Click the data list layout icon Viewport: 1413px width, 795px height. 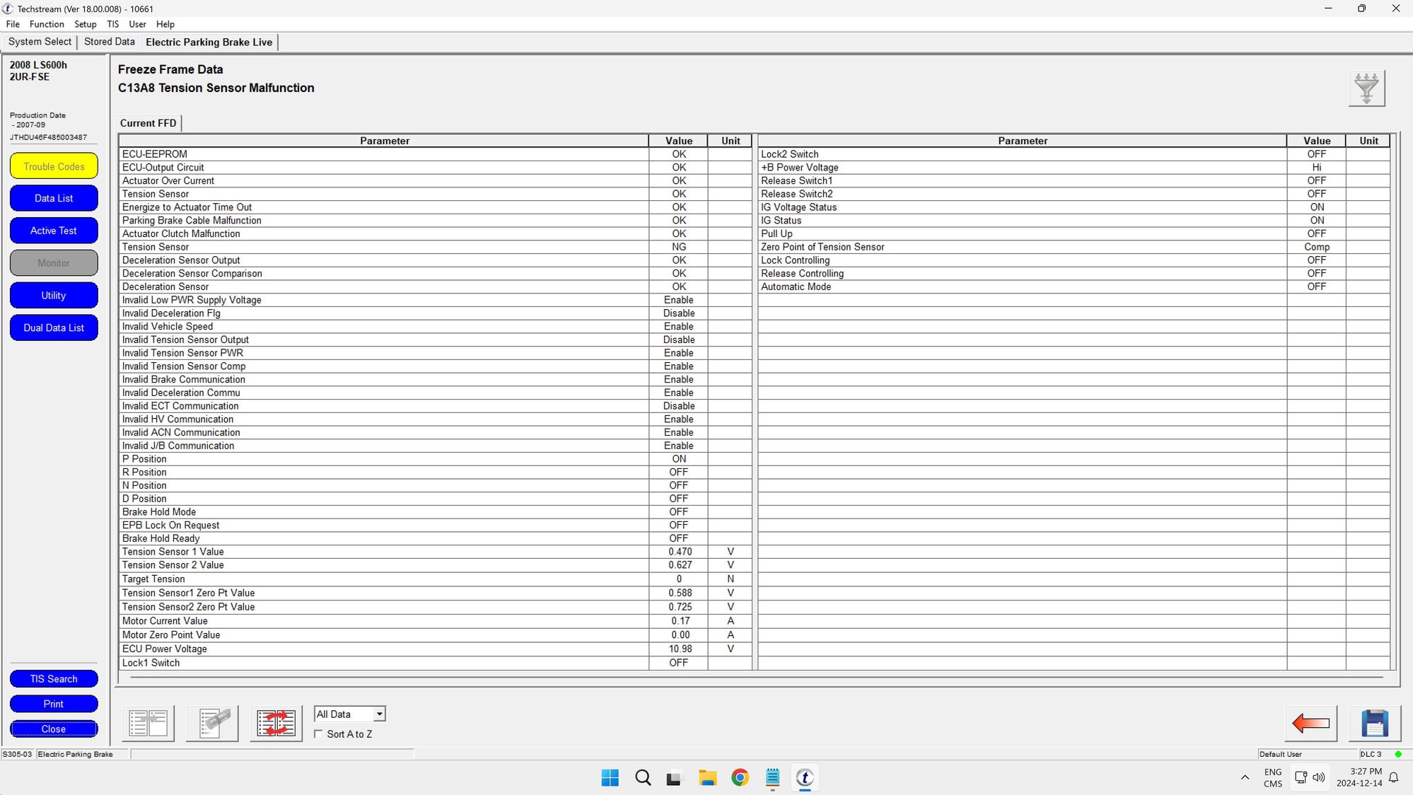pos(149,723)
